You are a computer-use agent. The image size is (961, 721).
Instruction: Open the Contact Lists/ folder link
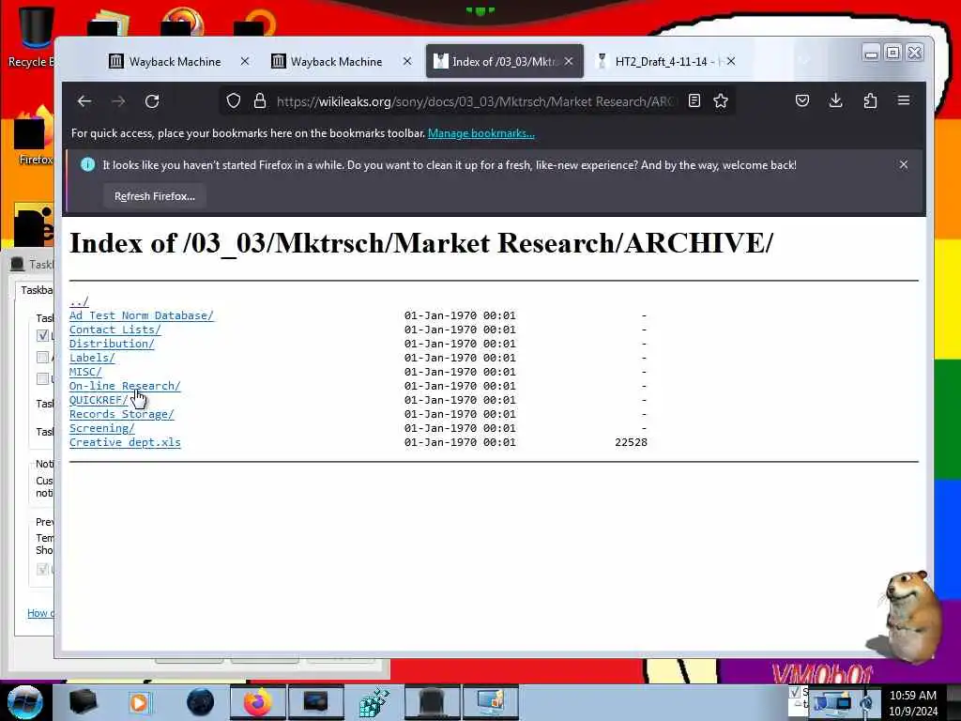coord(114,330)
